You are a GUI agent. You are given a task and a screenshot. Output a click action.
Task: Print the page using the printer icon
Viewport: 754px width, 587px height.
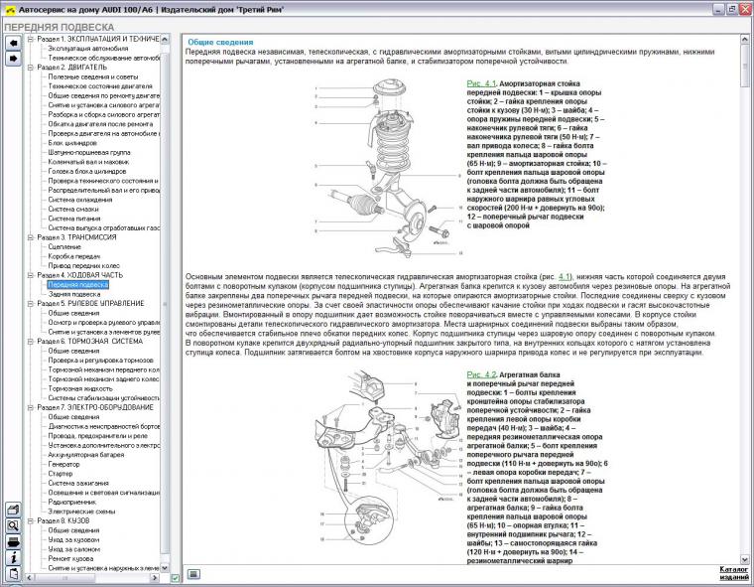coord(13,541)
